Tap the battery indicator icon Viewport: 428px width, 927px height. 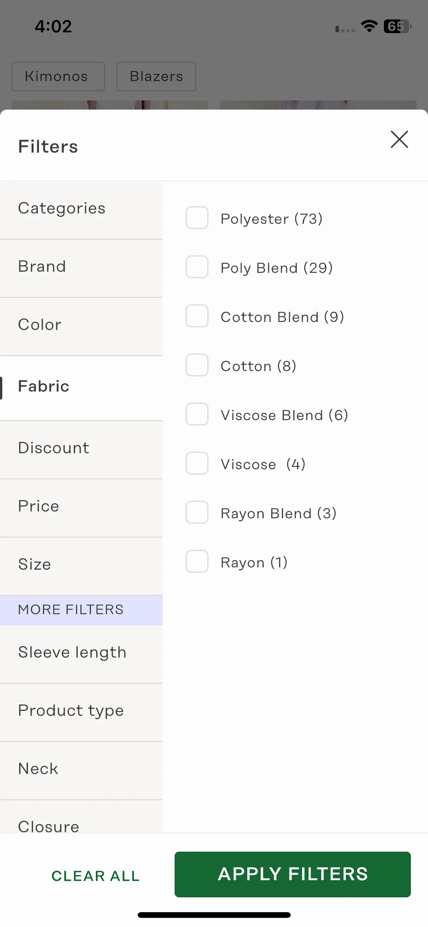tap(397, 26)
